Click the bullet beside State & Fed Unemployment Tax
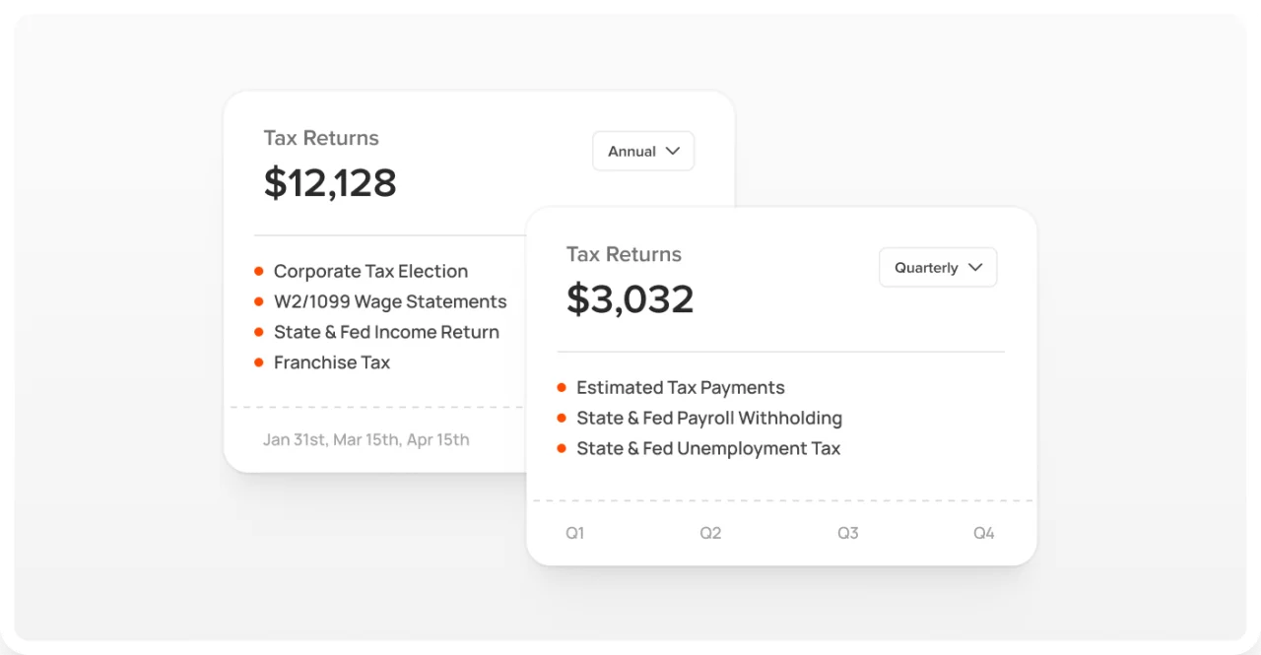The height and width of the screenshot is (655, 1261). click(x=562, y=448)
